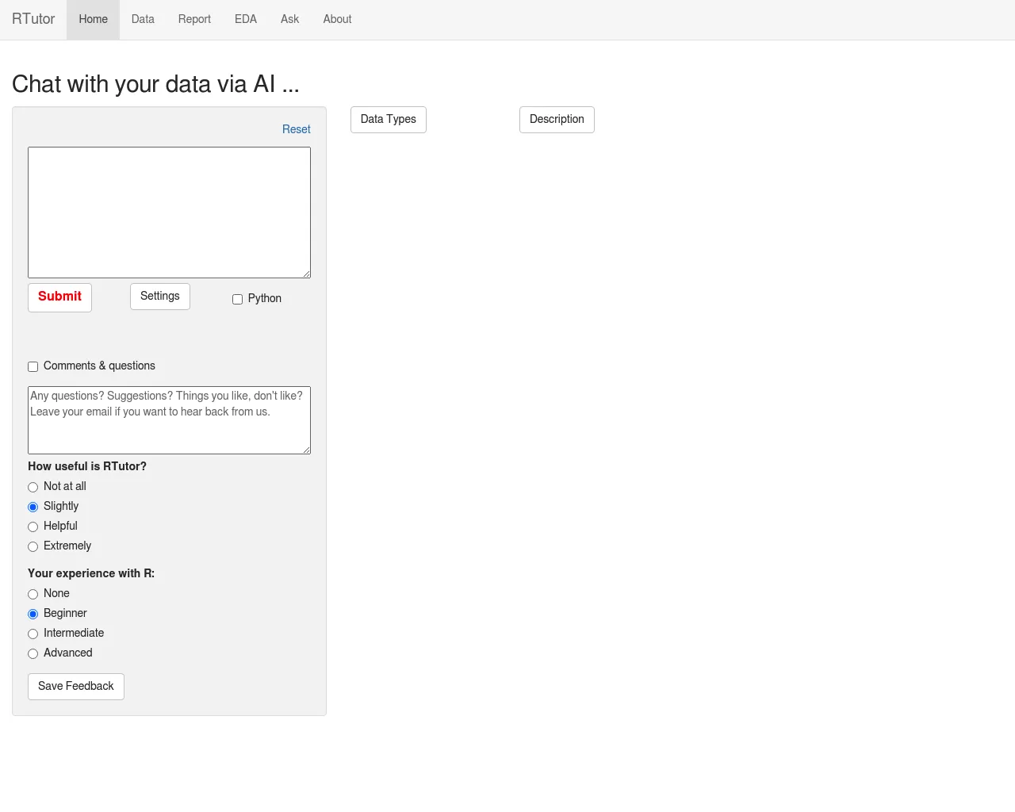Select the 'Slightly' usefulness option
The image size is (1015, 812).
(x=33, y=507)
